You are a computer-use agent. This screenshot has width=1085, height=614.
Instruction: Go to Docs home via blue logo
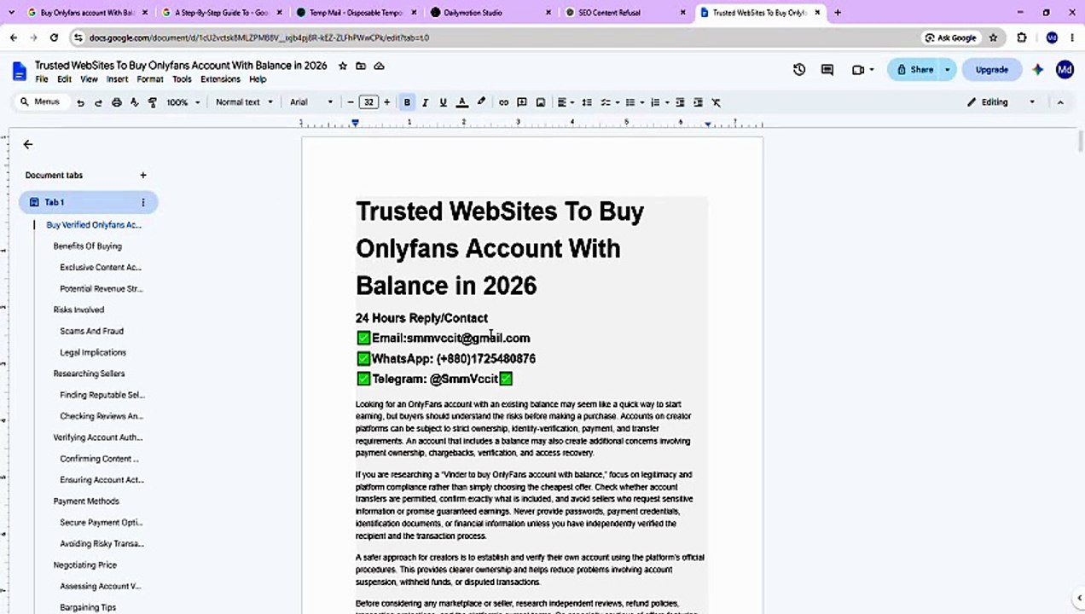[19, 71]
